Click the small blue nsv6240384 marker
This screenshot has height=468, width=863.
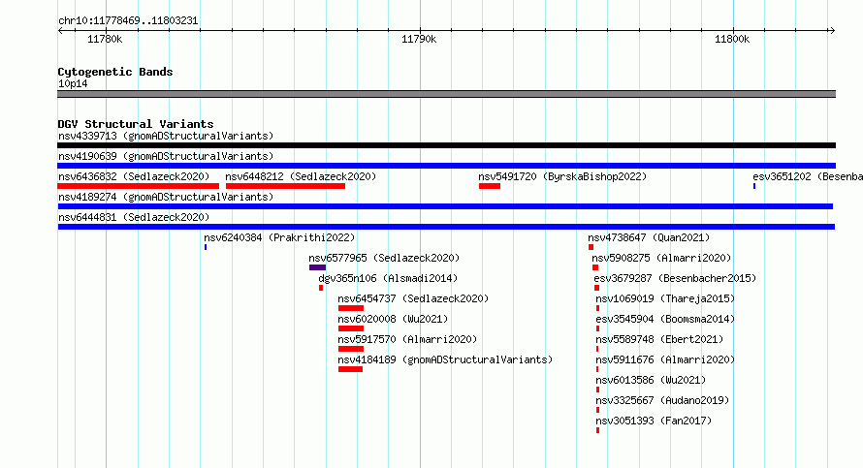206,247
